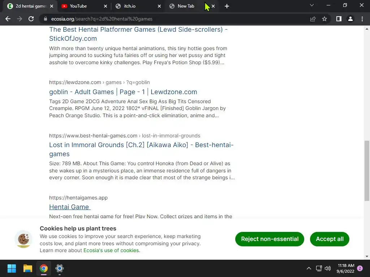The width and height of the screenshot is (370, 277).
Task: Reject non-essential cookies
Action: click(270, 239)
